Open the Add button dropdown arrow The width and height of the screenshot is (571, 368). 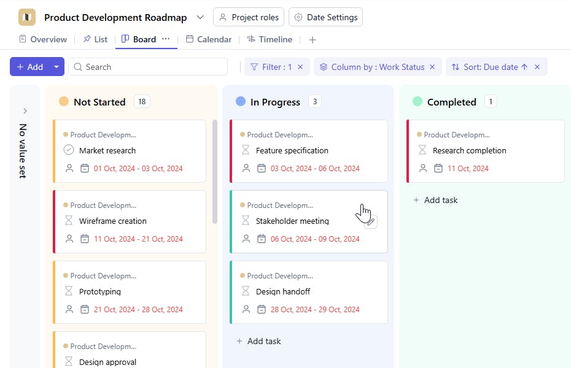56,67
